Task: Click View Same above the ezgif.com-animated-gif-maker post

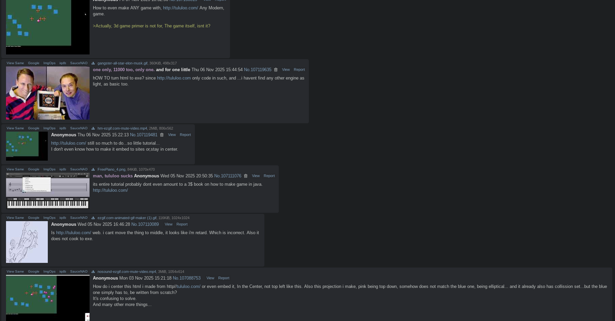Action: tap(15, 218)
